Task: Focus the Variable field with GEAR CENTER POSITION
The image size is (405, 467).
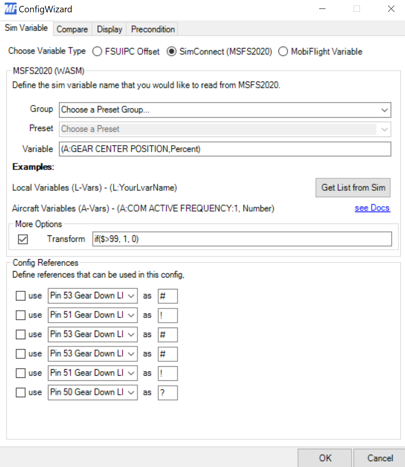Action: pyautogui.click(x=225, y=149)
